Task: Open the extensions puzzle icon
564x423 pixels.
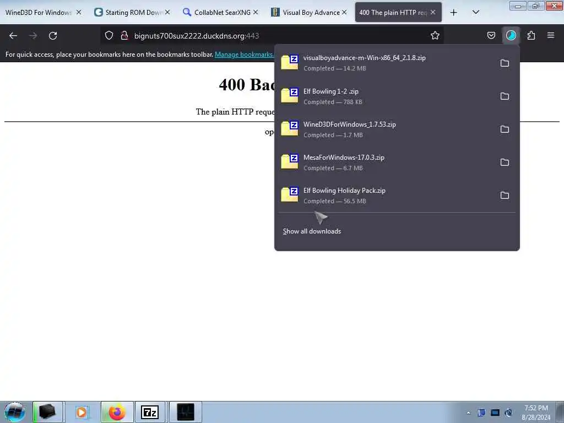Action: (531, 35)
